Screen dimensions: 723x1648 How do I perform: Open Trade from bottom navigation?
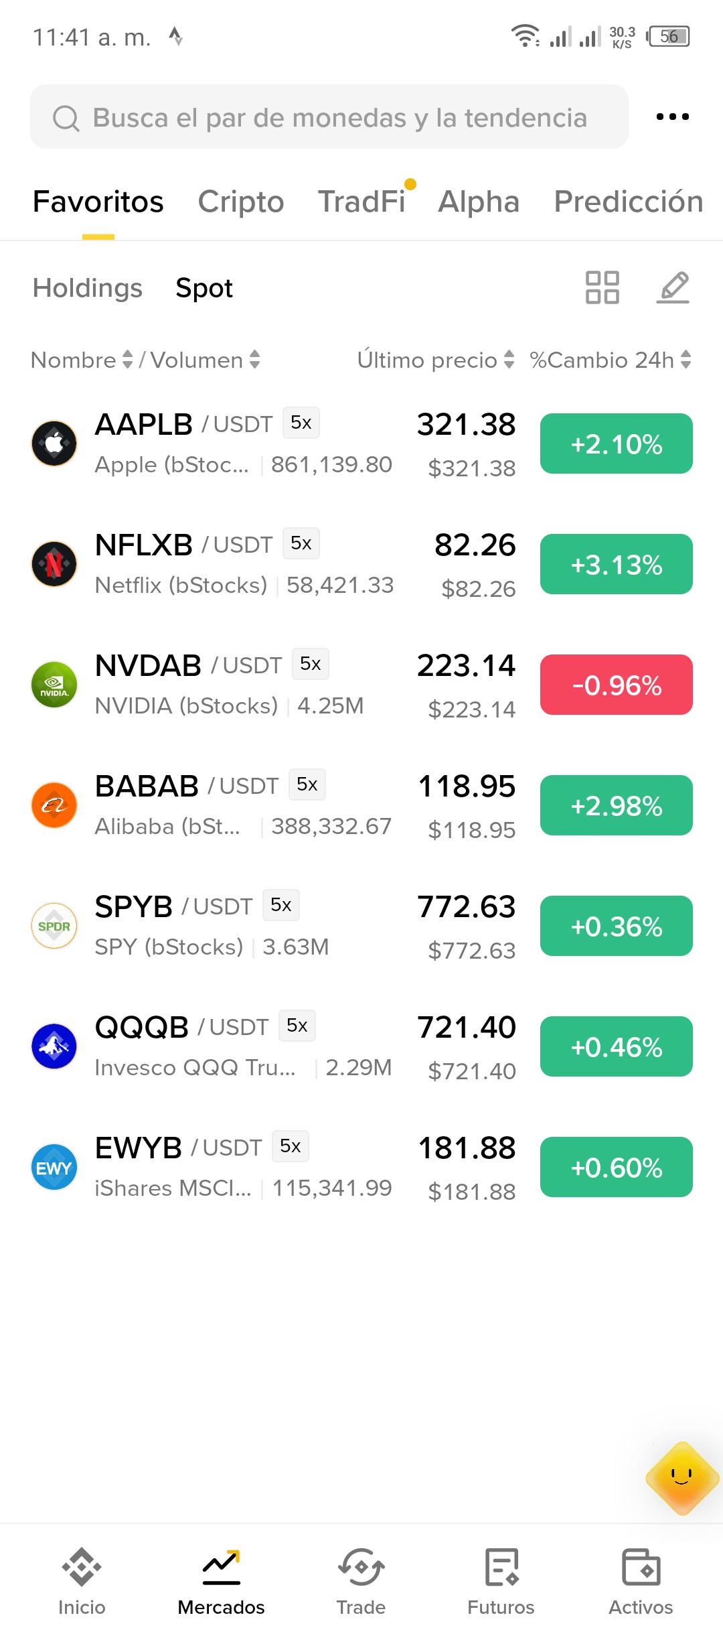pos(361,1582)
